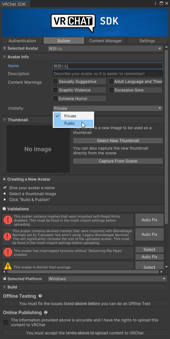
Task: Click the Select New Thumbnail button
Action: (x=118, y=141)
